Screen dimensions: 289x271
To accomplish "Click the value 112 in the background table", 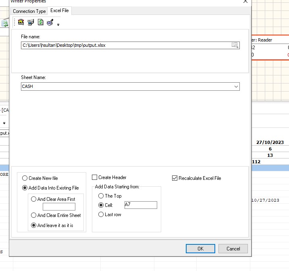I will point(256,162).
